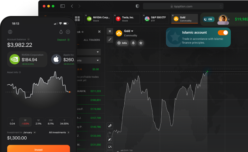Open the Gold asset Info button

pos(122,43)
